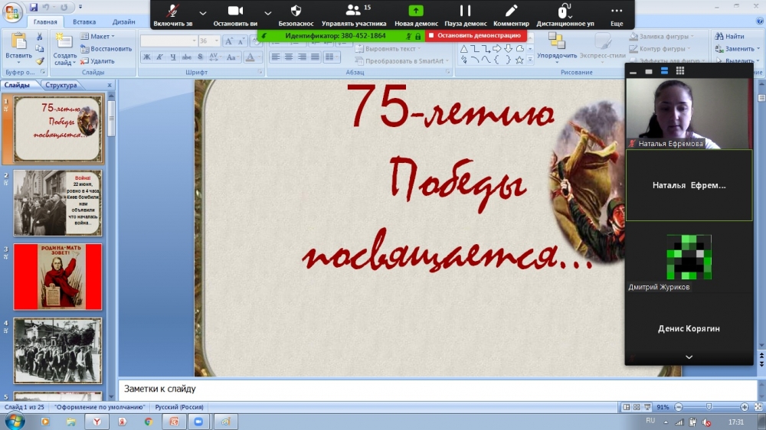Switch to the Дизайн ribbon tab
Image resolution: width=766 pixels, height=430 pixels.
[x=123, y=22]
